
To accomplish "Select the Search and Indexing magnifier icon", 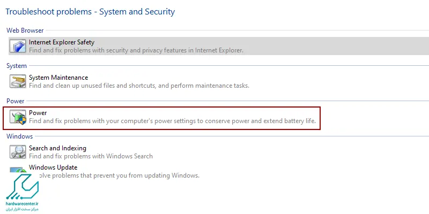I will [x=18, y=152].
